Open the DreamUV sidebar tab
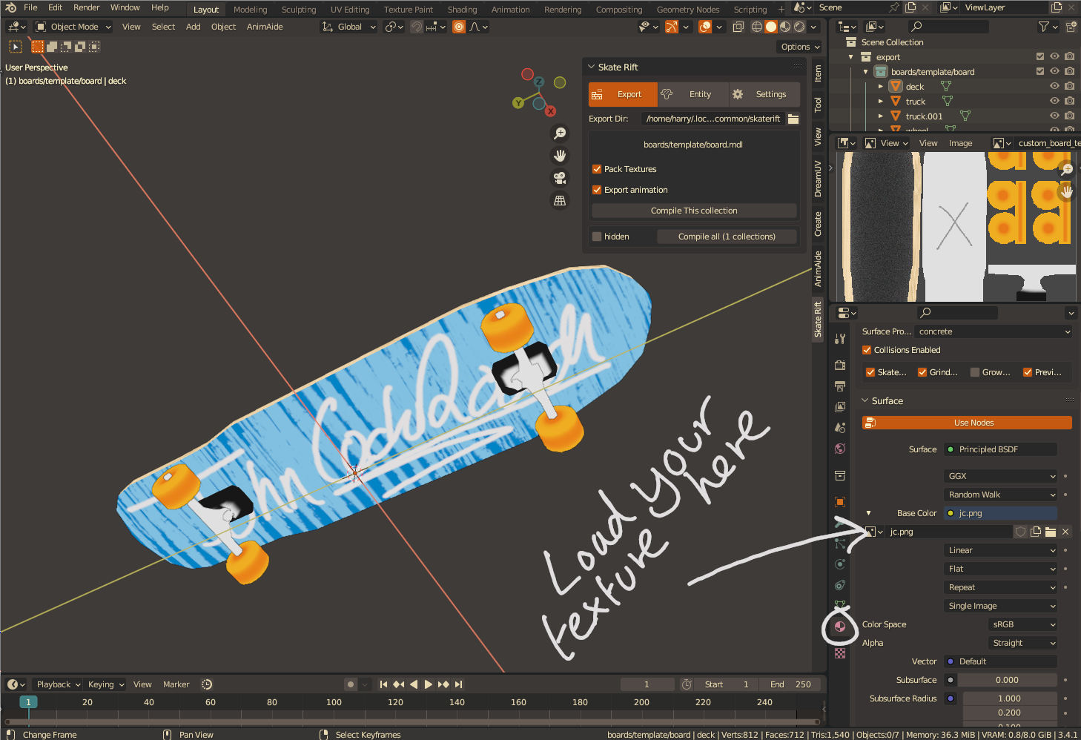This screenshot has height=740, width=1081. tap(818, 179)
